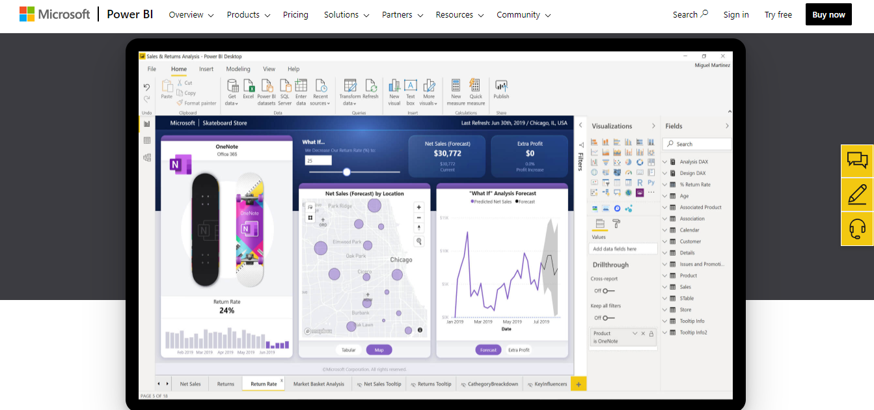Viewport: 874px width, 410px height.
Task: Click the New measure icon
Action: 456,87
